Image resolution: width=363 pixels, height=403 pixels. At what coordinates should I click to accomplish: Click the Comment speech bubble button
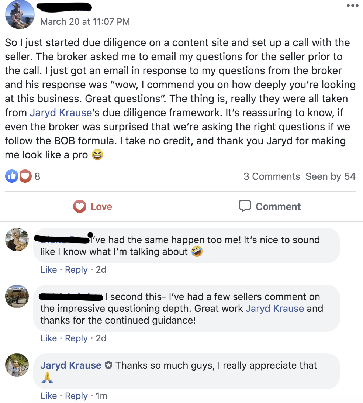point(270,207)
